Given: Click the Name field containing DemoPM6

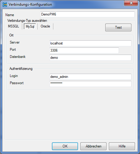Looking at the screenshot, I should [87, 14].
